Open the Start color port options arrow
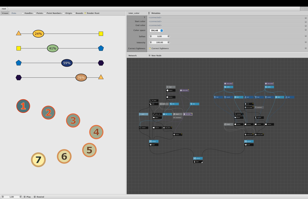This screenshot has height=199, width=308. [306, 22]
